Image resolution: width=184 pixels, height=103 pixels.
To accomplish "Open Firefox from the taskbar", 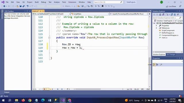I will [23, 100].
